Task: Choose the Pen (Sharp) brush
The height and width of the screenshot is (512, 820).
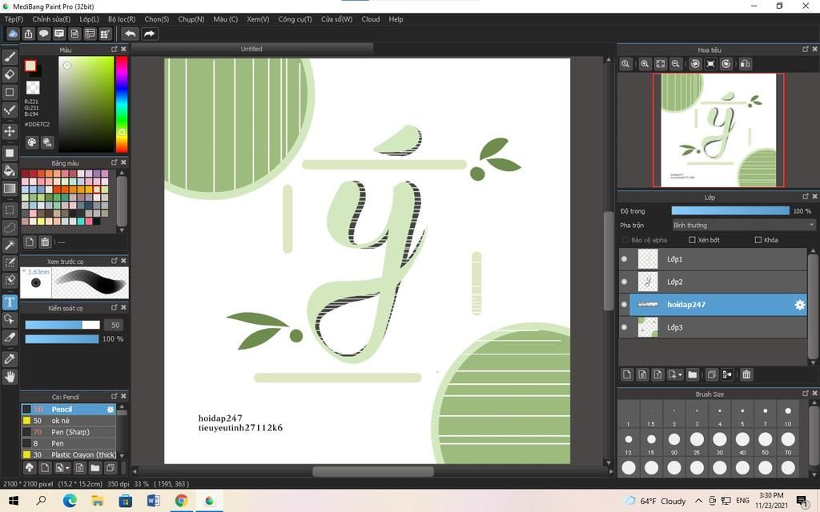Action: coord(69,432)
